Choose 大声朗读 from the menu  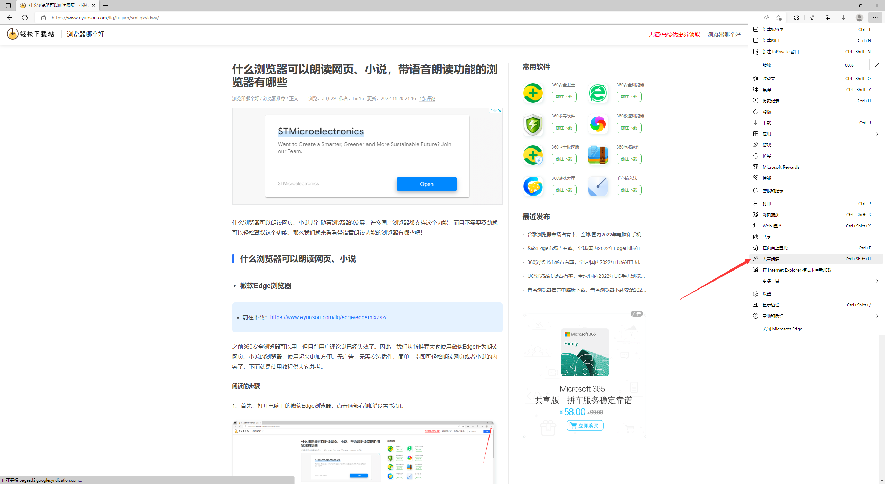(816, 259)
